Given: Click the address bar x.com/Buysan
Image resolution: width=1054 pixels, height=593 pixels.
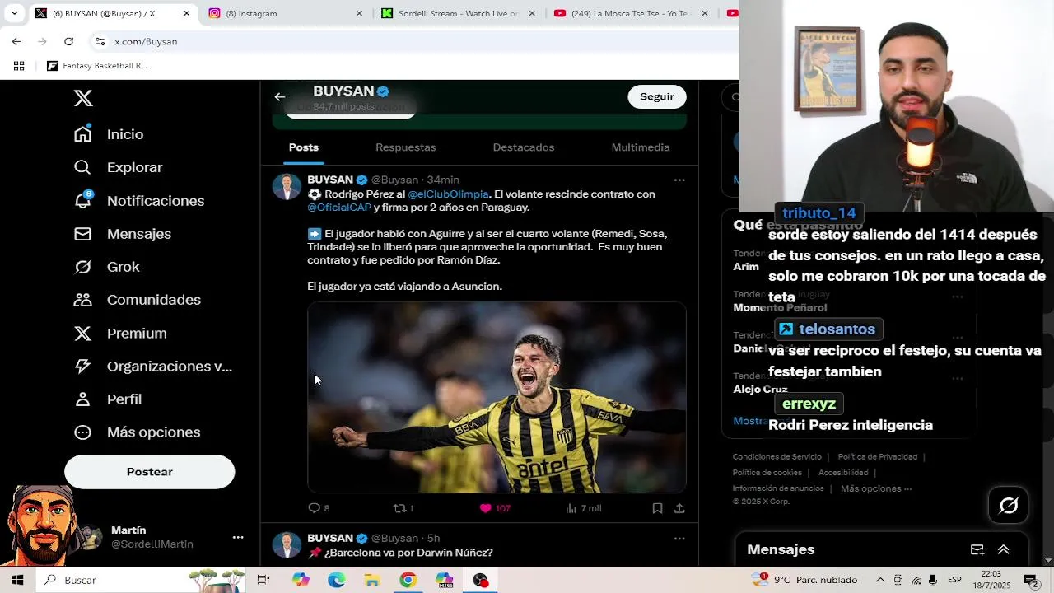Looking at the screenshot, I should [146, 41].
